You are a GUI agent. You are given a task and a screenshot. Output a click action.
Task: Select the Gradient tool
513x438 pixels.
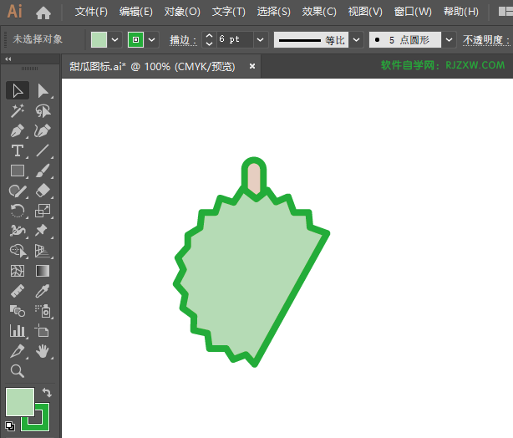point(43,271)
